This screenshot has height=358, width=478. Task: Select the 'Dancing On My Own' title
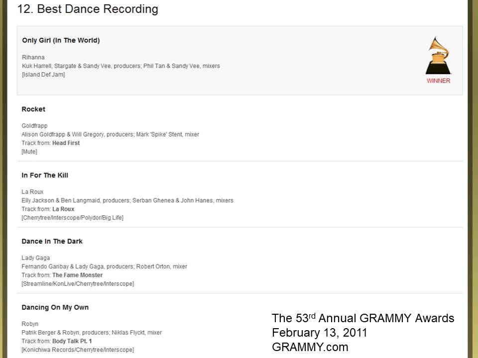coord(55,307)
